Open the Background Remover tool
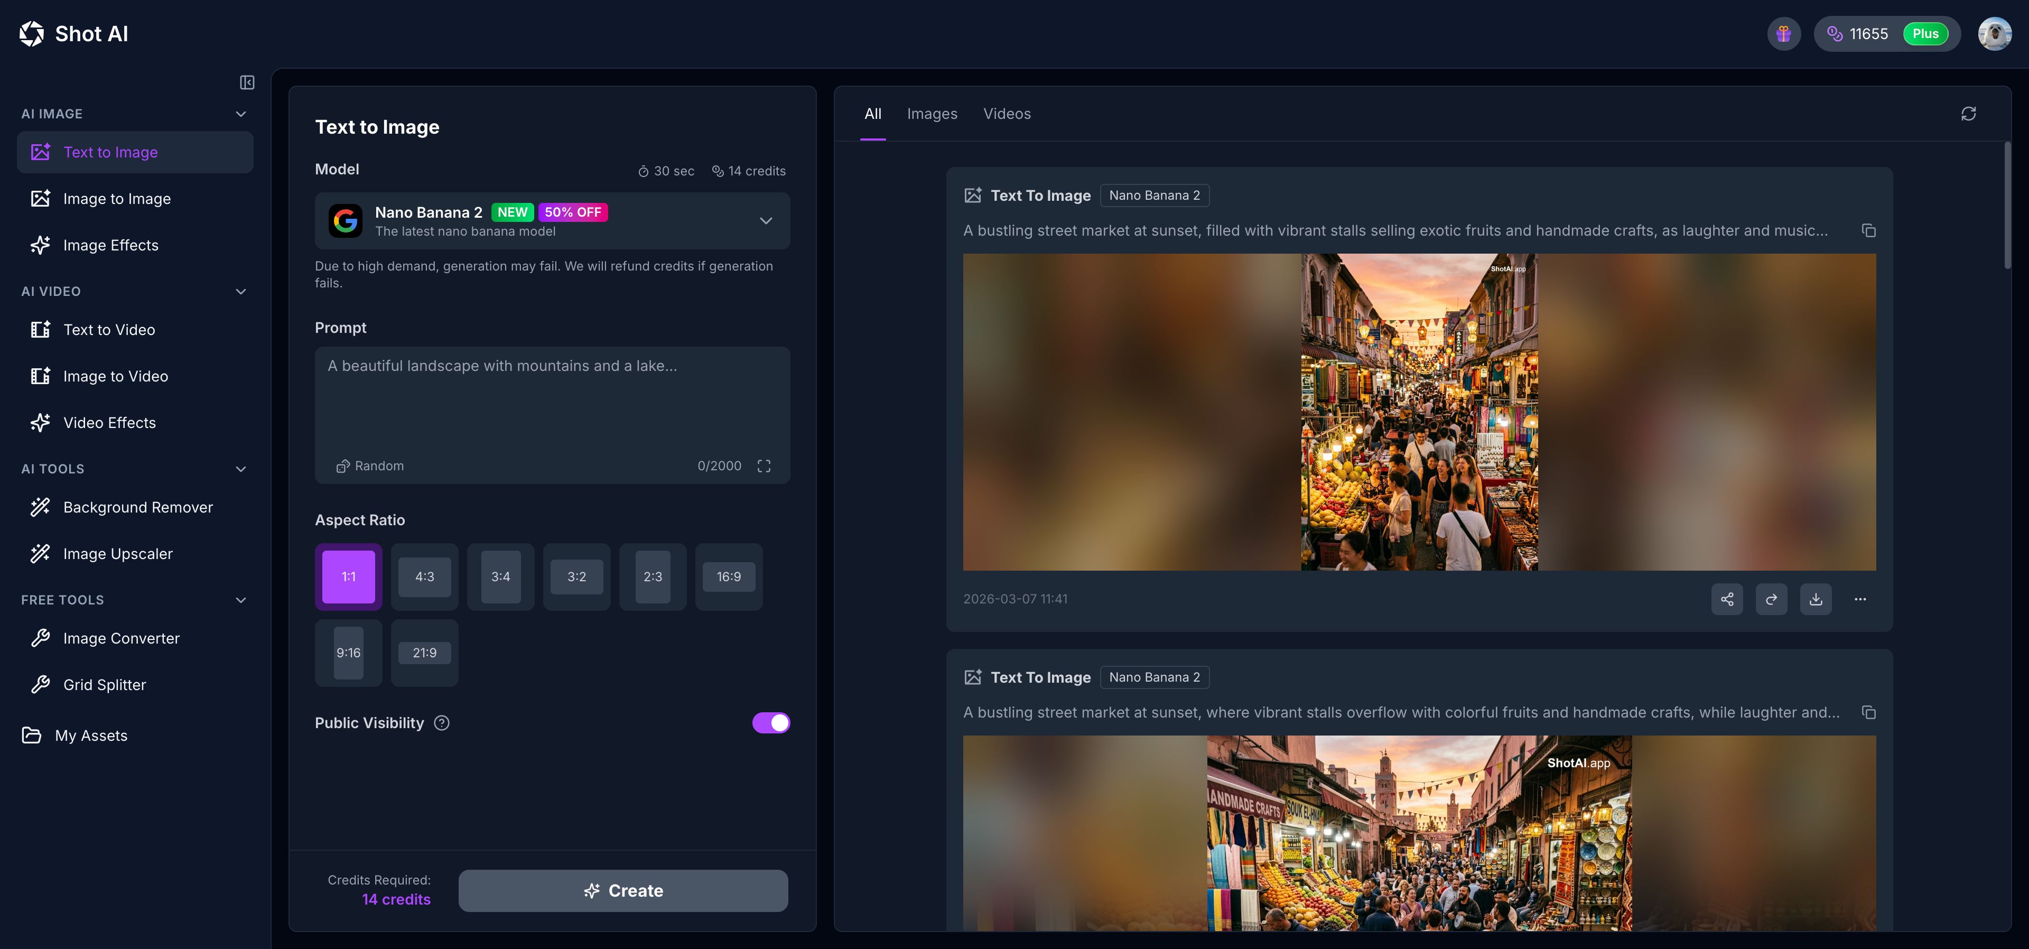 click(x=138, y=507)
